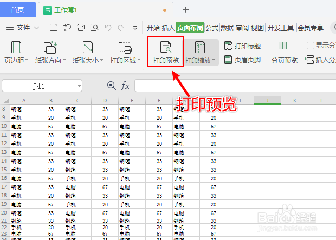Open the 公式 ribbon tab
Viewport: 336px width, 240px height.
(x=212, y=28)
